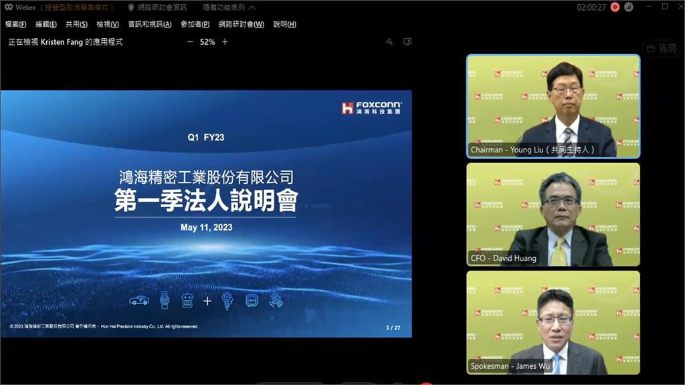The height and width of the screenshot is (385, 685).
Task: Select CFO - David Huang video thumbnail
Action: coord(553,215)
